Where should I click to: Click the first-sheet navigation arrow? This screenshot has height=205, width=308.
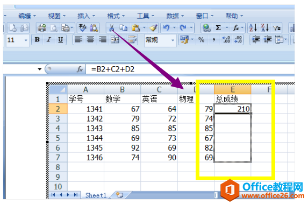[x=53, y=195]
